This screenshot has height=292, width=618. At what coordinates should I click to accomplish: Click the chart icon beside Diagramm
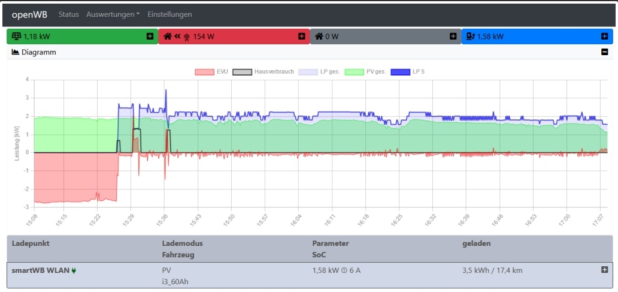click(x=16, y=52)
